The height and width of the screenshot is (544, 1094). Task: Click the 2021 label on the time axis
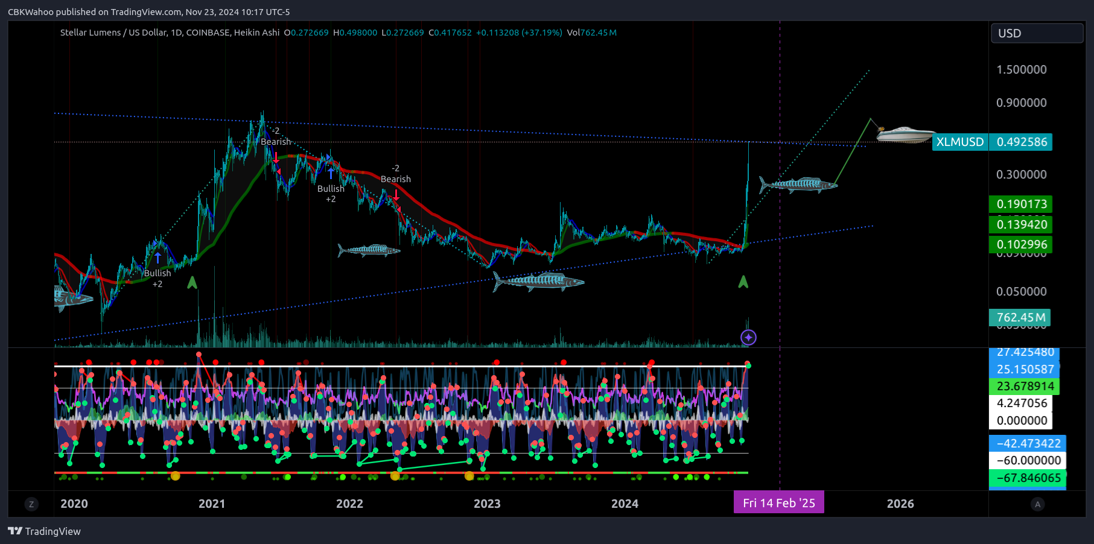click(x=212, y=504)
